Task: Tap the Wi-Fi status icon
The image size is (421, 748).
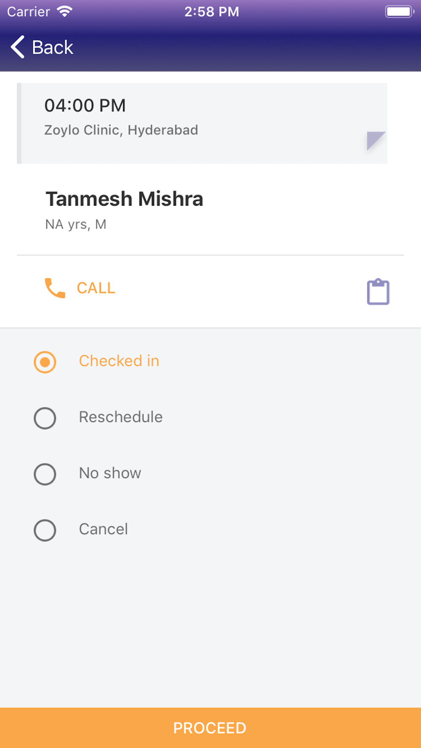Action: pyautogui.click(x=64, y=11)
